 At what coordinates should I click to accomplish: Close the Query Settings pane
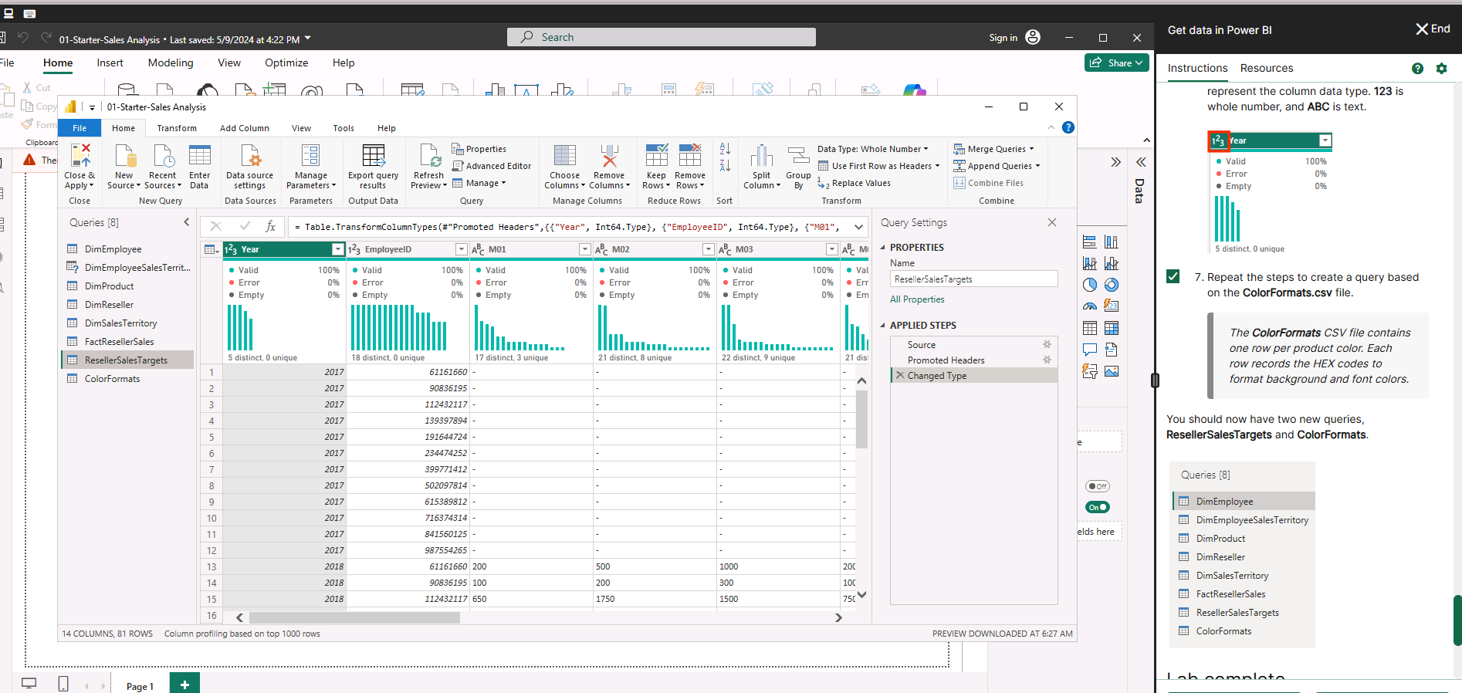(1052, 222)
